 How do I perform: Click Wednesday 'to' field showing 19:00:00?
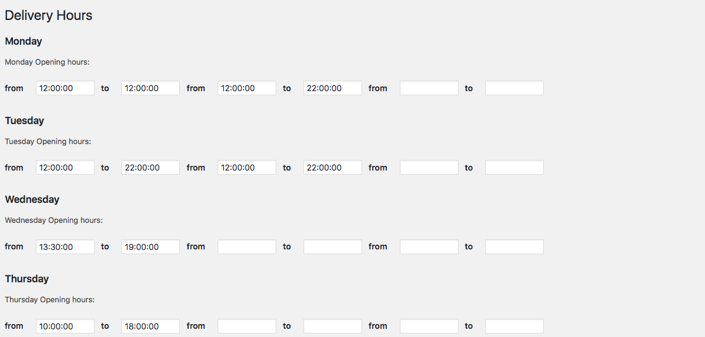tap(151, 247)
